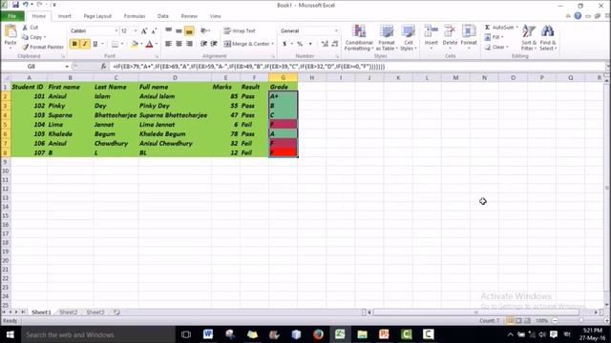This screenshot has height=343, width=611.
Task: Align cell text to the left
Action: pos(168,44)
